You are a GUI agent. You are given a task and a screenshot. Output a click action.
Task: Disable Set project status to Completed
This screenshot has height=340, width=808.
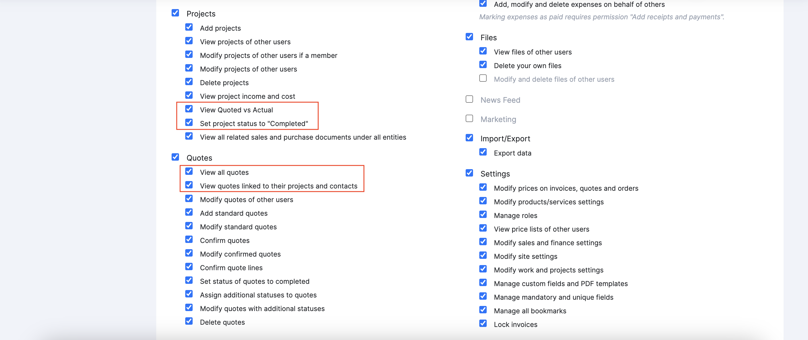point(189,123)
